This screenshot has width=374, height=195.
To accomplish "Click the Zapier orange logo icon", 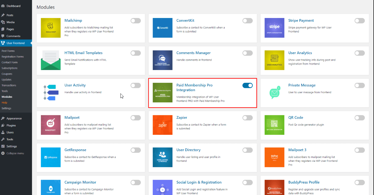I will [162, 125].
